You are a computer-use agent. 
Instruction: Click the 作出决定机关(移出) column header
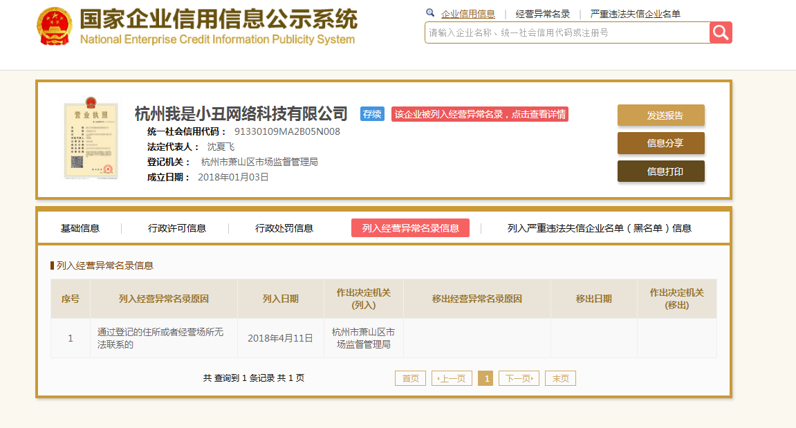click(676, 299)
